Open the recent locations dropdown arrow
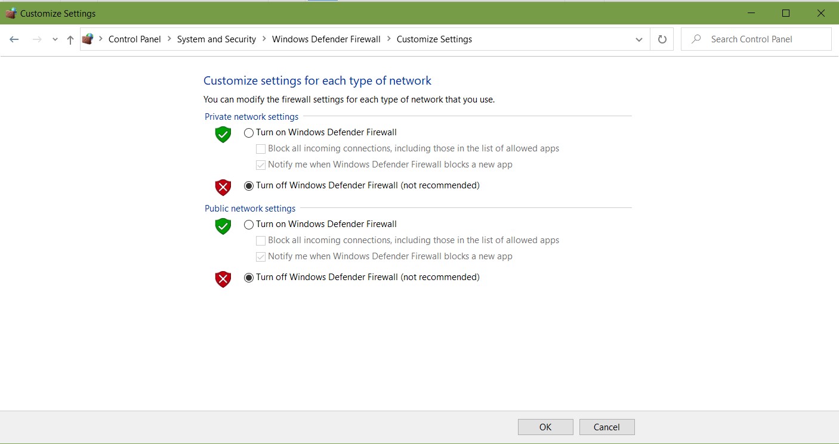 tap(55, 40)
